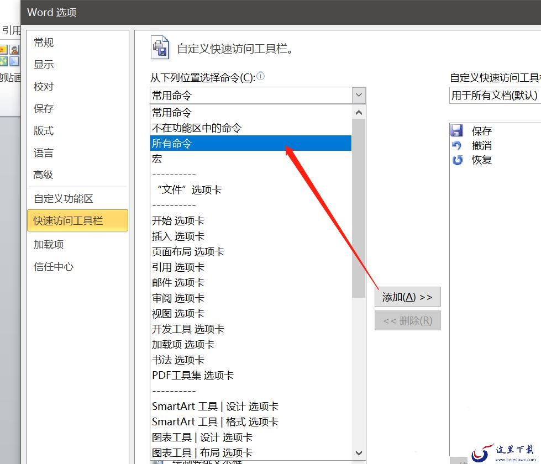
Task: Click the 添加(A) >> button
Action: click(x=407, y=297)
